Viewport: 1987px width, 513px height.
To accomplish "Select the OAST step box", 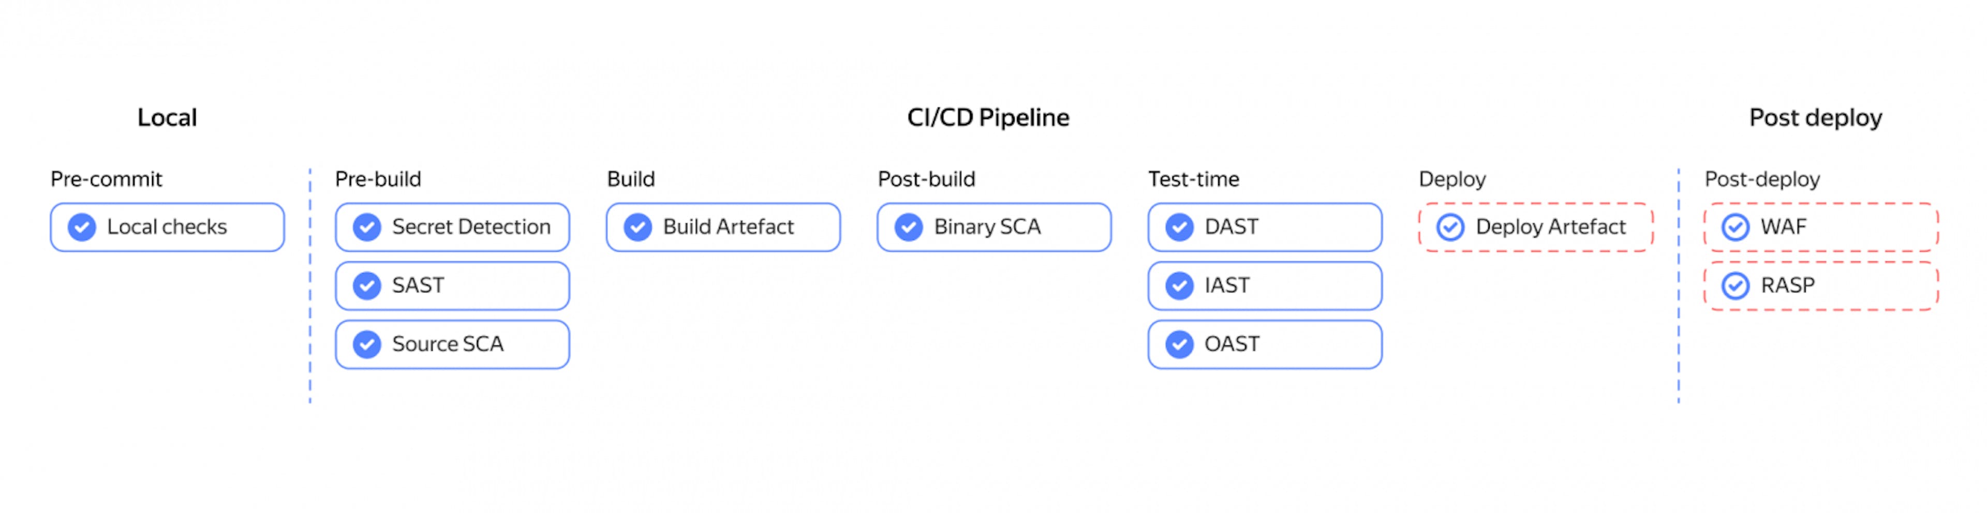I will pos(1265,344).
